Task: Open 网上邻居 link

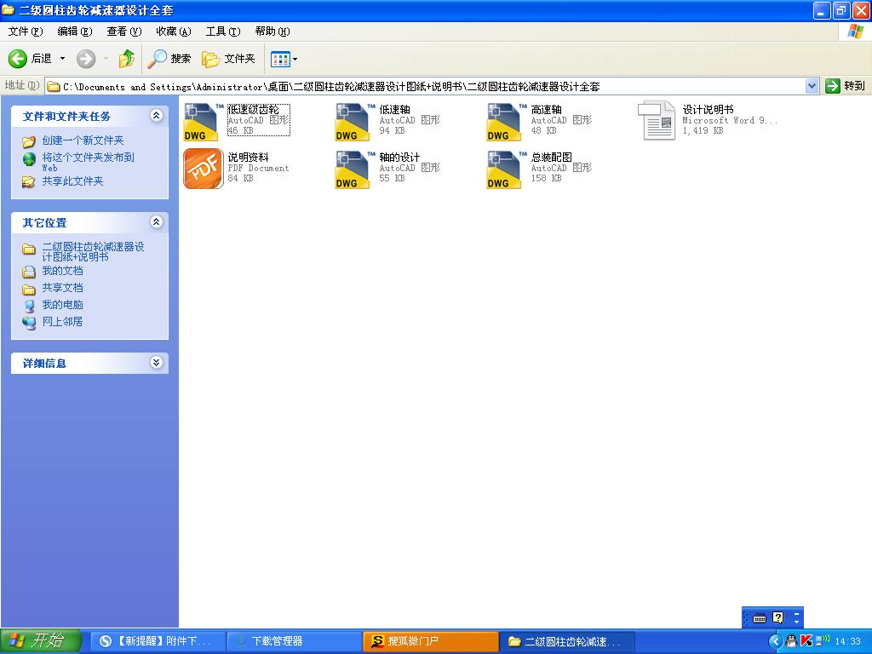Action: [62, 321]
